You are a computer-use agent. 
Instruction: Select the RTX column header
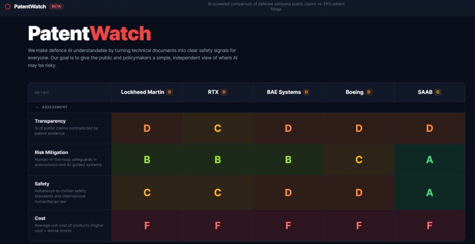pos(217,92)
